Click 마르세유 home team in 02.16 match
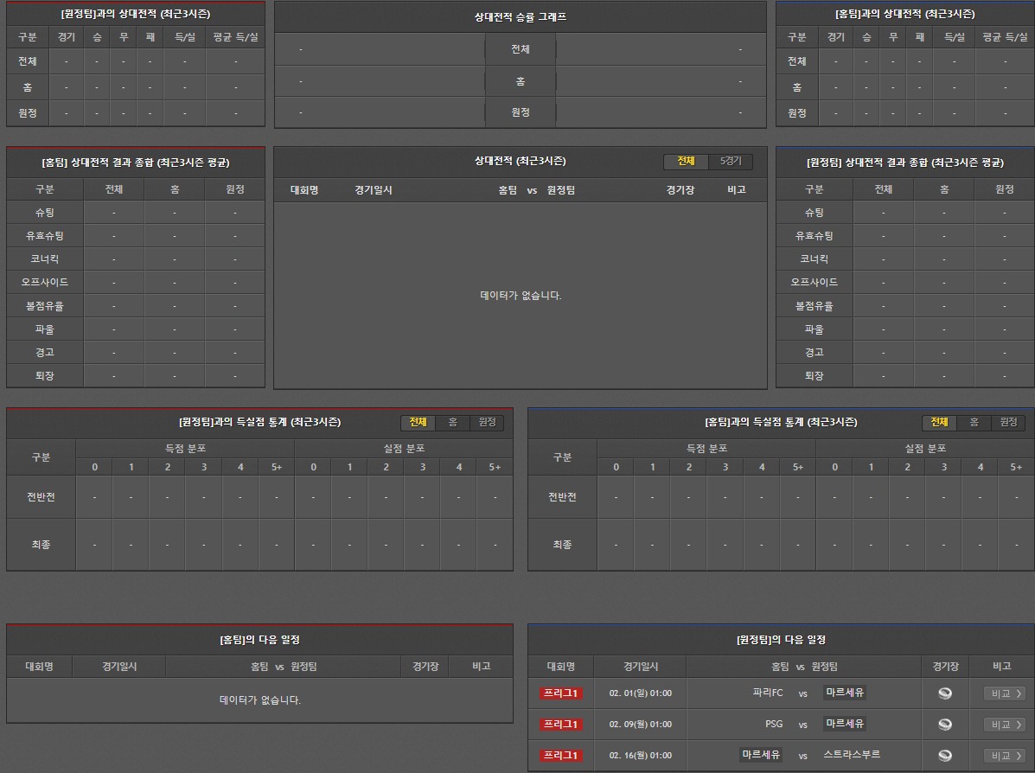Image resolution: width=1035 pixels, height=773 pixels. (761, 755)
